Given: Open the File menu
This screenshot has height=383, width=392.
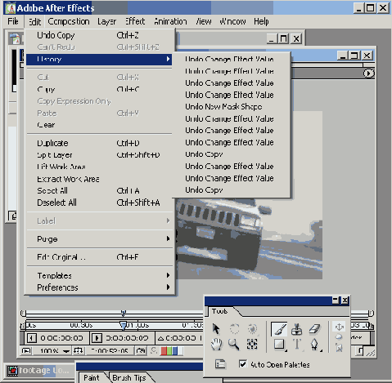Looking at the screenshot, I should point(13,21).
